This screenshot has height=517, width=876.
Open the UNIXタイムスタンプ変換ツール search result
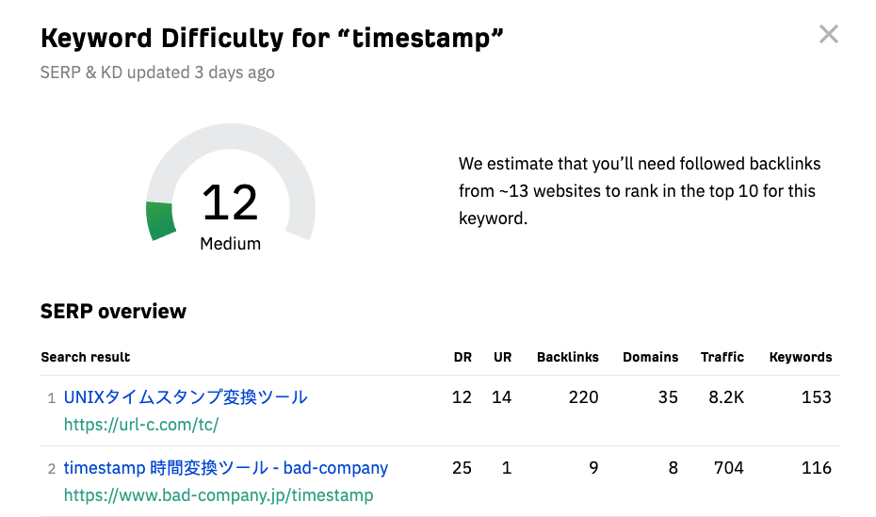click(186, 397)
